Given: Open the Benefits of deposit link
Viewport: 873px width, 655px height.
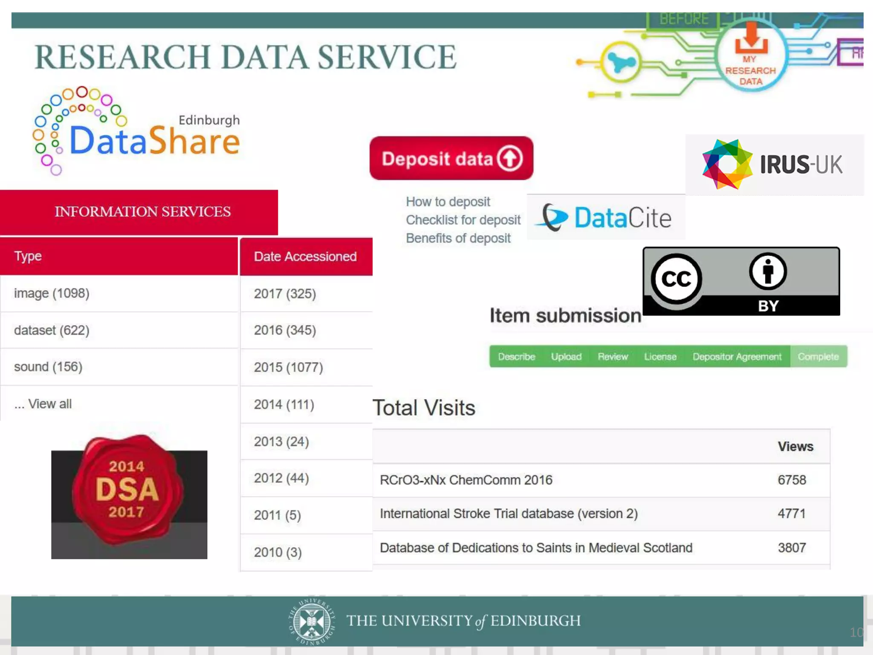Looking at the screenshot, I should (x=458, y=238).
